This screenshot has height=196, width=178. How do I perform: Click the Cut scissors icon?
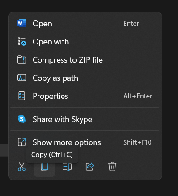pyautogui.click(x=22, y=167)
